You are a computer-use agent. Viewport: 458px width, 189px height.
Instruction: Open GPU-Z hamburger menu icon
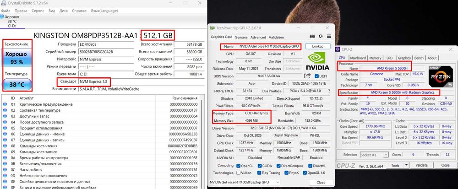[x=329, y=36]
